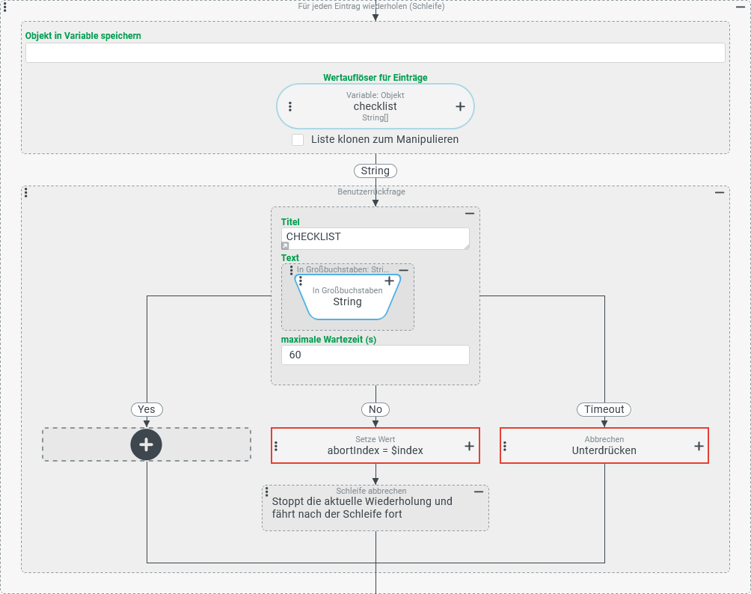Select the Yes branch label

pos(147,409)
